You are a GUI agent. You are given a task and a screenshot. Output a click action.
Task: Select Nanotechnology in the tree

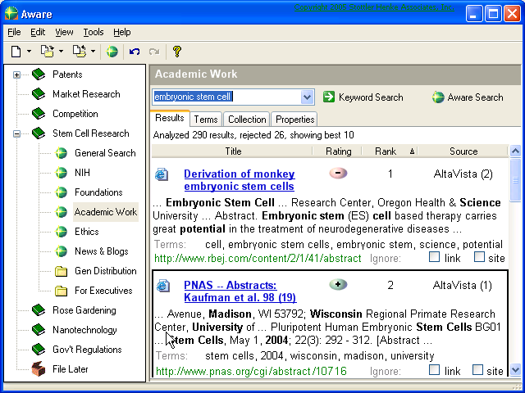click(x=84, y=330)
